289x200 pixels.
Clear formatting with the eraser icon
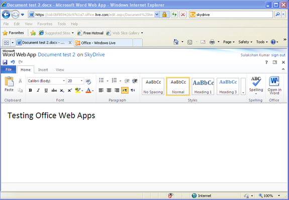pos(88,81)
